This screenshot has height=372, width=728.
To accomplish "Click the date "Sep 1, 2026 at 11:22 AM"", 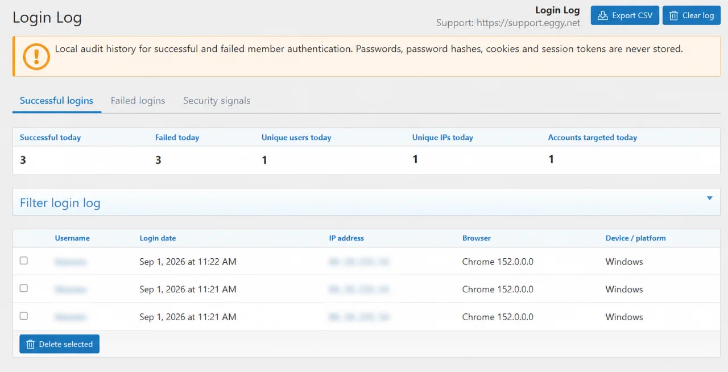I will (x=188, y=262).
